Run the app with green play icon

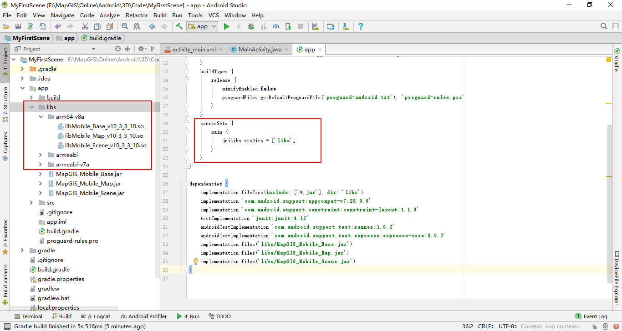pyautogui.click(x=227, y=27)
